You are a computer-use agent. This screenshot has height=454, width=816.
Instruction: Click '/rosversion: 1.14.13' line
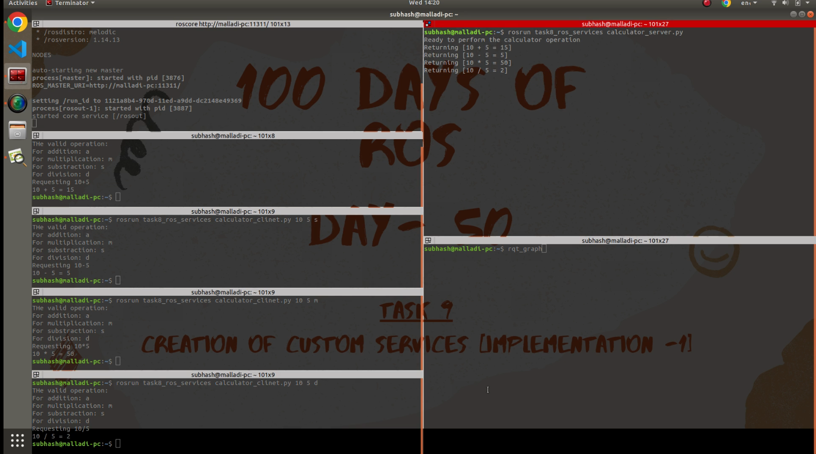pyautogui.click(x=78, y=40)
